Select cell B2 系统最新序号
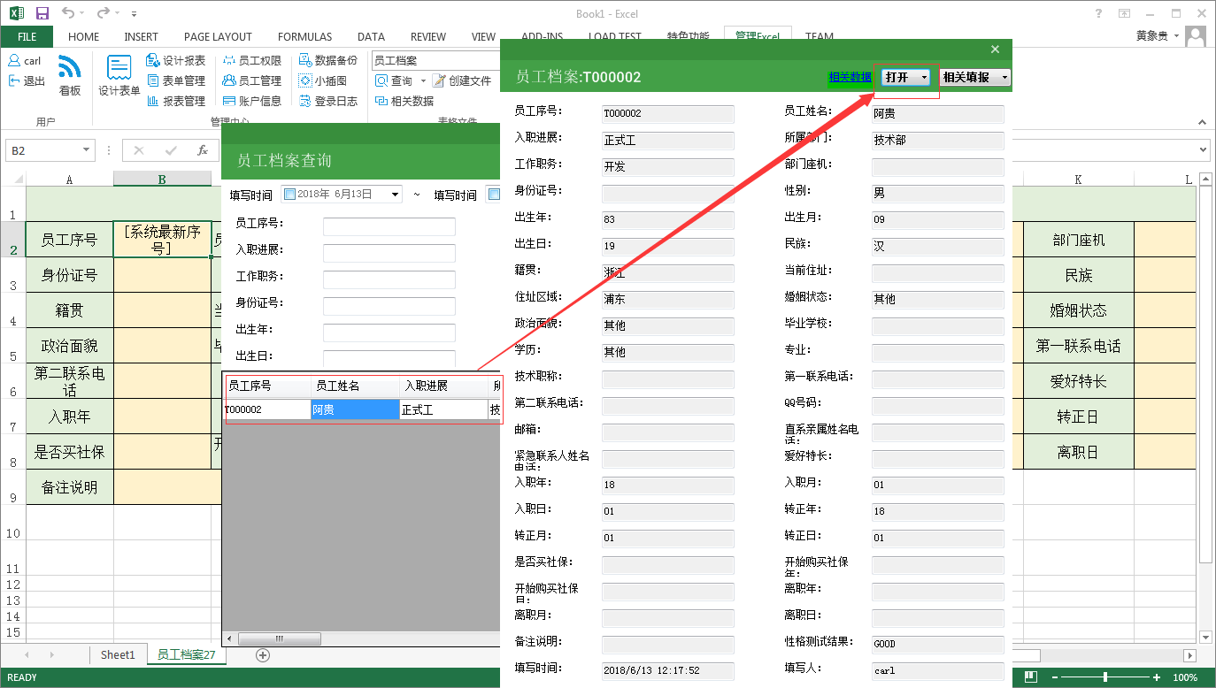This screenshot has width=1216, height=688. pos(162,240)
